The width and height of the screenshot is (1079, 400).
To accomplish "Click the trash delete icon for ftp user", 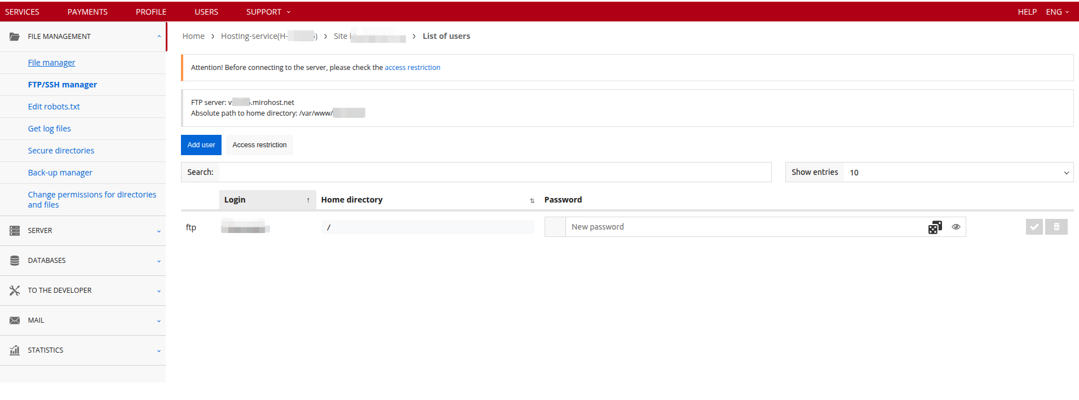I will pyautogui.click(x=1056, y=227).
